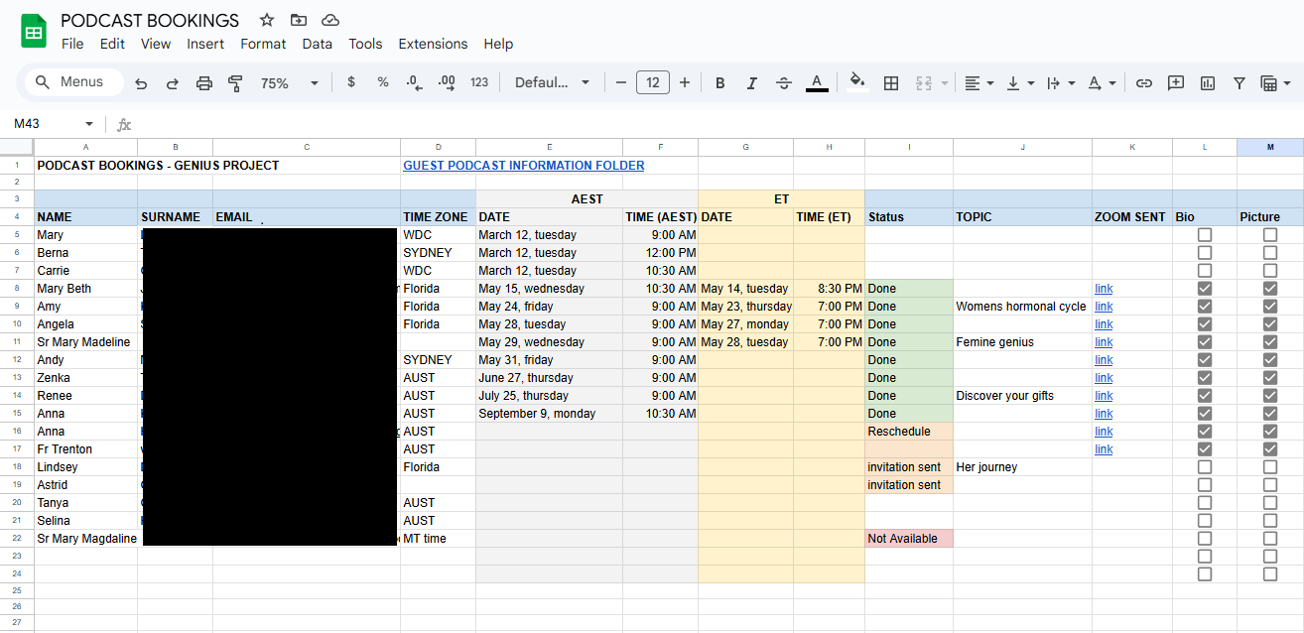Viewport: 1304px width, 633px height.
Task: Tick the Bio checkbox for Lindsey
Action: pos(1205,467)
